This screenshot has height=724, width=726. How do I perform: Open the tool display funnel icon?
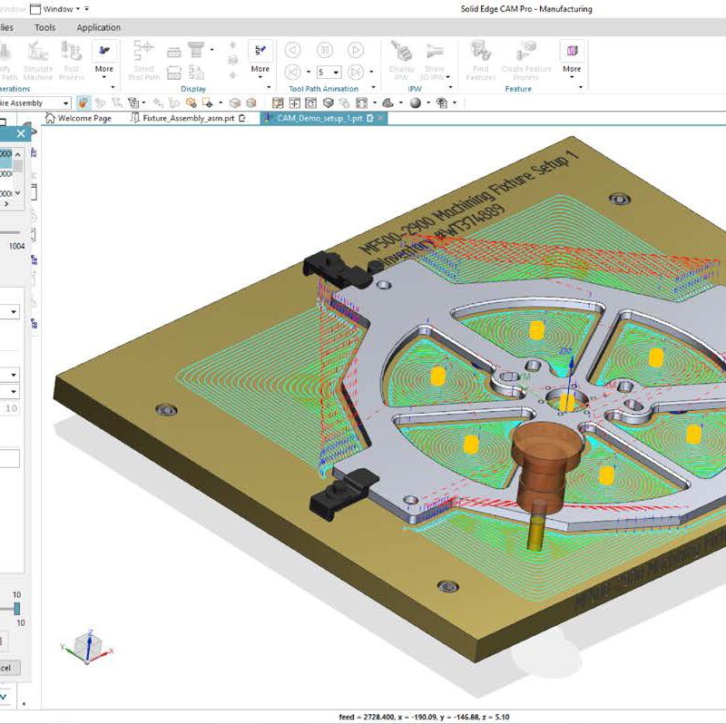coord(196,50)
